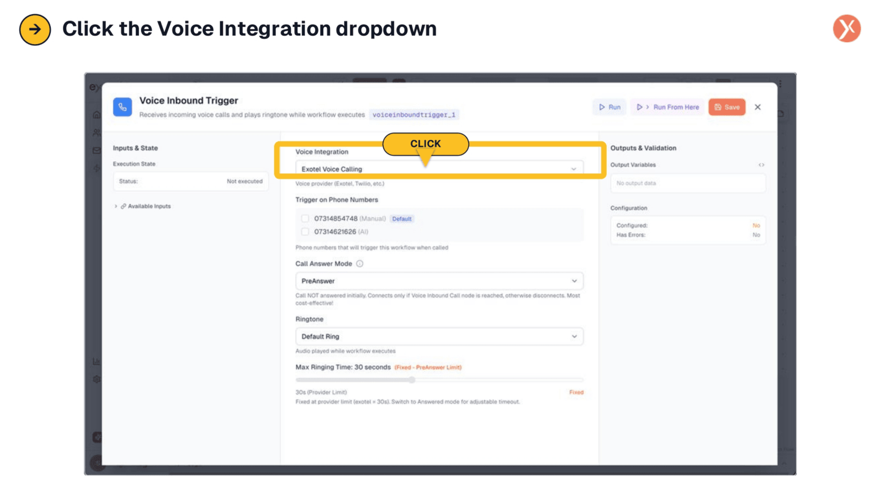Image resolution: width=881 pixels, height=495 pixels.
Task: Click the info icon next to Call Answer Mode
Action: point(360,263)
